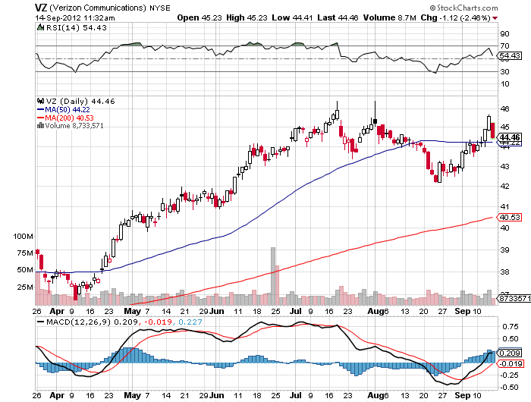Click the Jun label on price chart axis
This screenshot has height=402, width=531.
coord(216,311)
